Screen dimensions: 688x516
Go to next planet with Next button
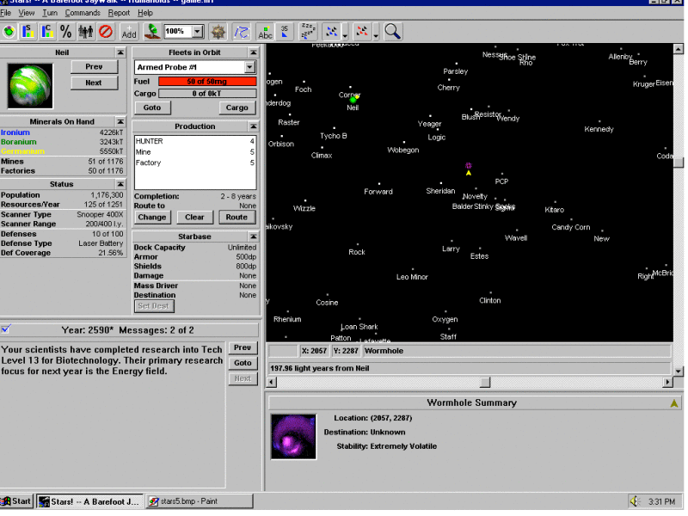click(x=94, y=83)
